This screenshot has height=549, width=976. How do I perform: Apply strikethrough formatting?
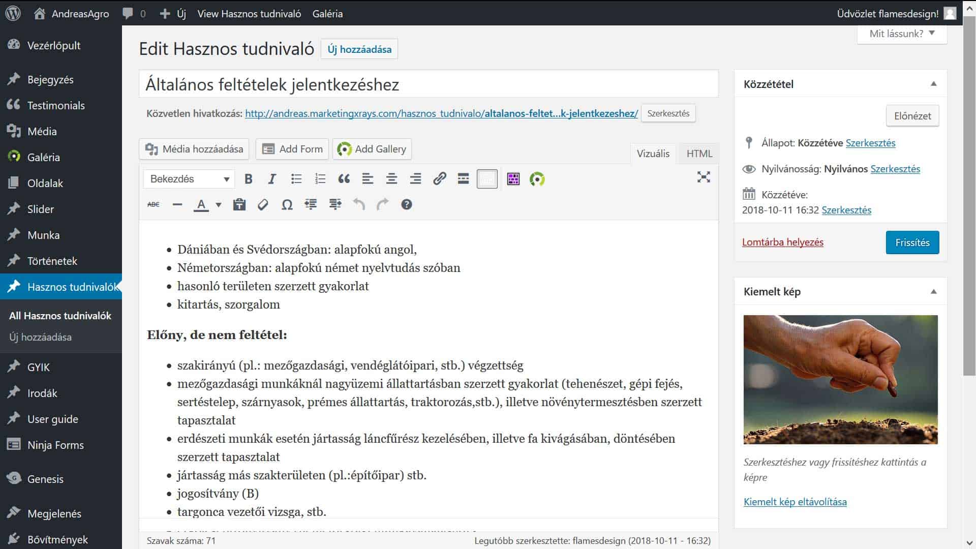point(154,204)
